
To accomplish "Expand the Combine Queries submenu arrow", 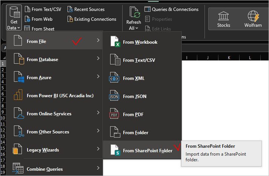I will [x=98, y=168].
